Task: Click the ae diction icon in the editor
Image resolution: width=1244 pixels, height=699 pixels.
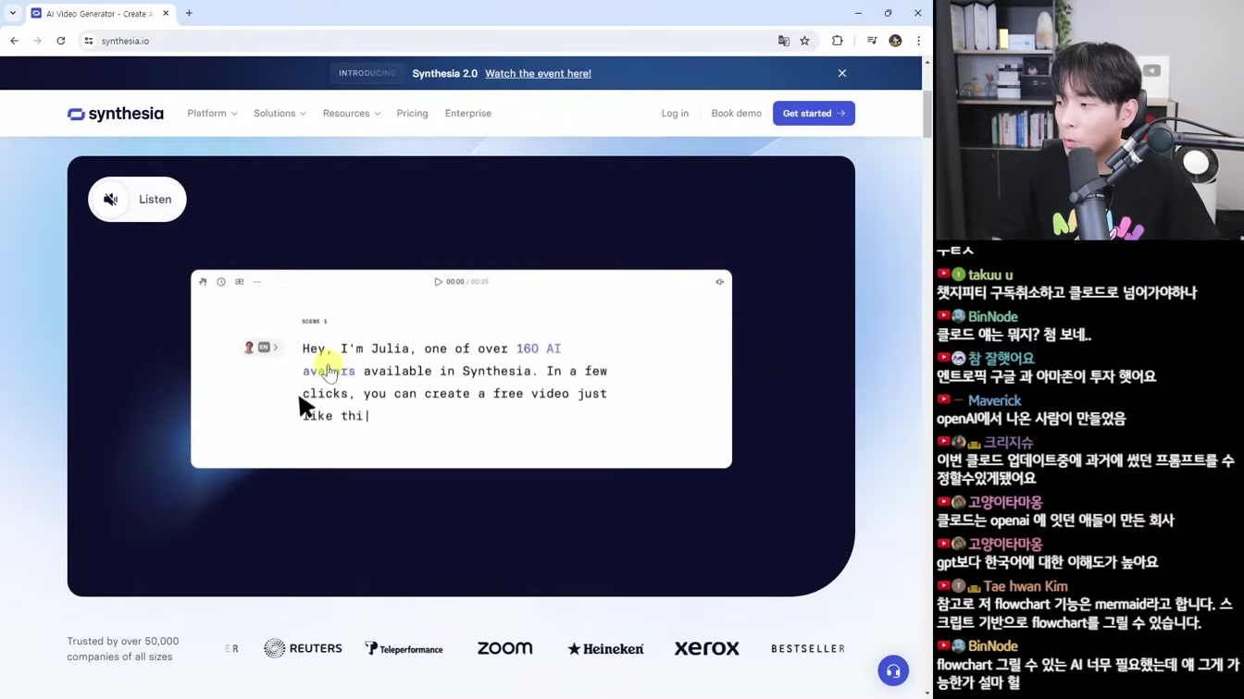Action: [239, 282]
